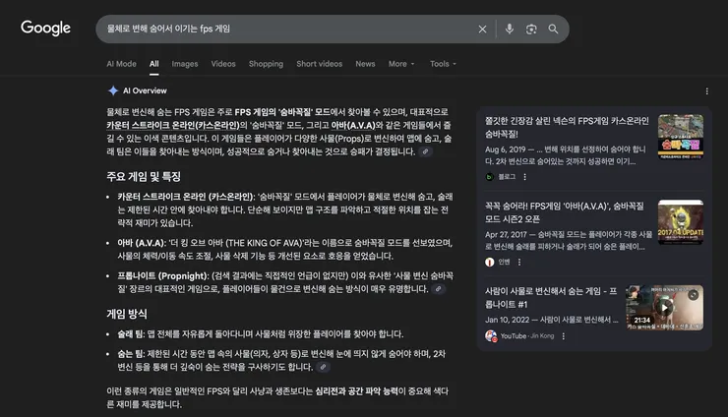Click the 주요 게임 및 특징 heading
This screenshot has height=417, width=728.
(x=144, y=176)
